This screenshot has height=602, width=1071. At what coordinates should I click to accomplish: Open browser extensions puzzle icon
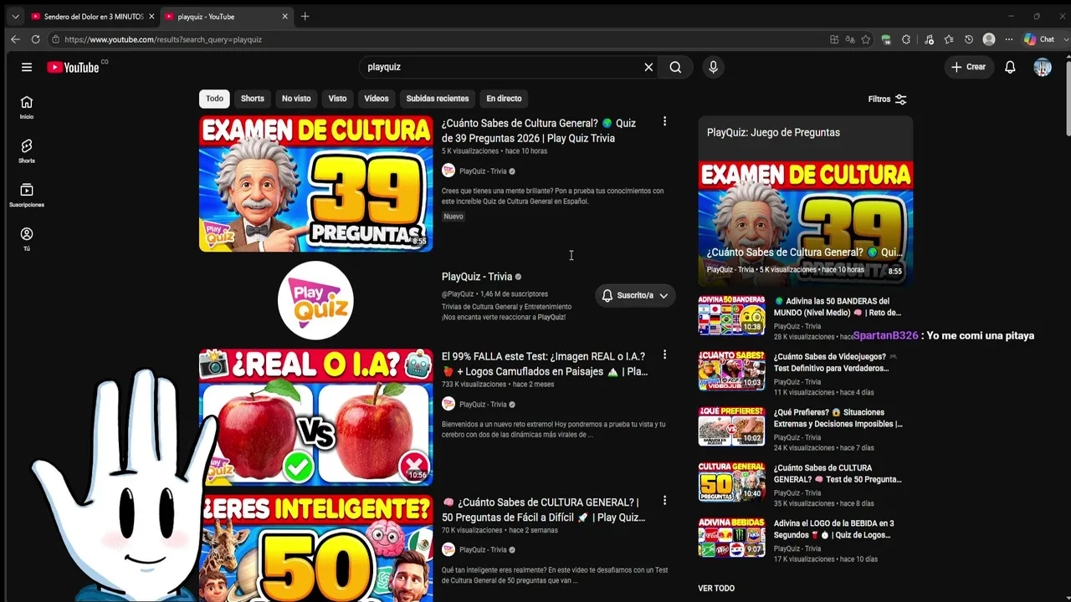(x=906, y=39)
